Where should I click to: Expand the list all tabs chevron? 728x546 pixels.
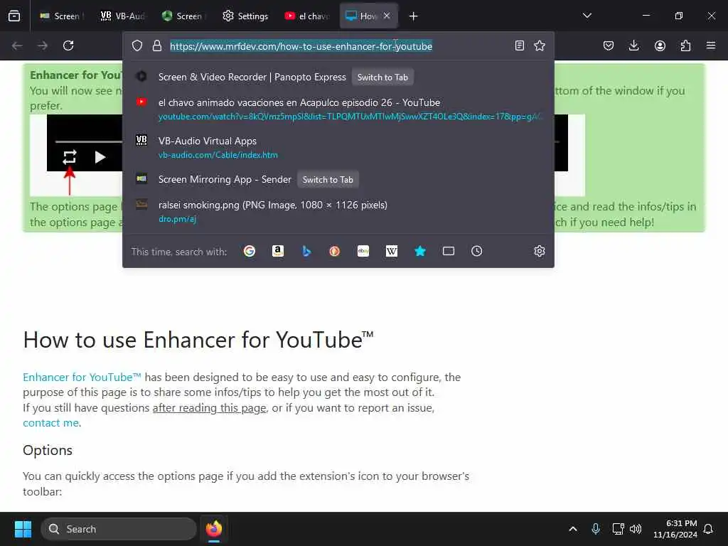(x=587, y=16)
